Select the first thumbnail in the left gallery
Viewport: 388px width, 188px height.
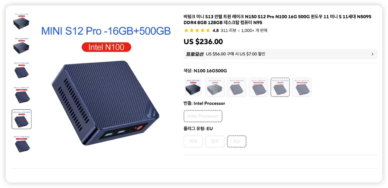pos(22,22)
